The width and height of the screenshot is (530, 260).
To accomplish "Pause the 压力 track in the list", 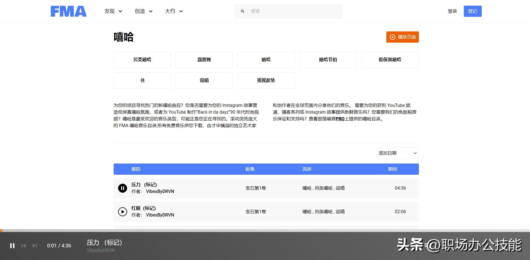I will [x=122, y=188].
